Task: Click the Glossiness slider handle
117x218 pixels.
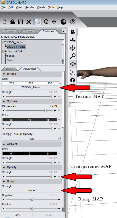Action: pos(46,111)
